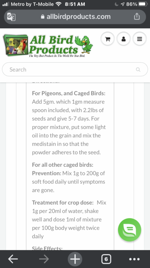This screenshot has height=268, width=150.
Task: Tap the allbirdproducts.com address bar
Action: 75,17
